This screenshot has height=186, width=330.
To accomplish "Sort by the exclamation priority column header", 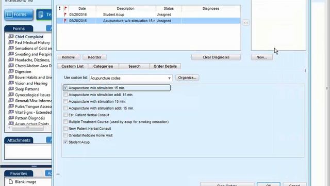I will tap(60, 8).
